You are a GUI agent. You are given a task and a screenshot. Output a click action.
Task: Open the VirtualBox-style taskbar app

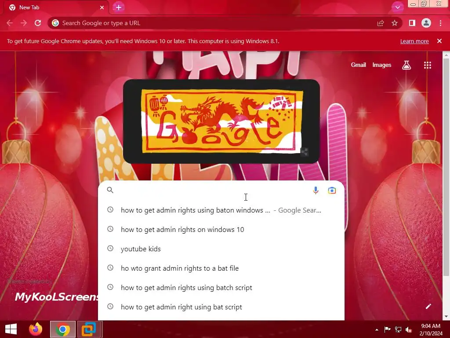click(x=89, y=329)
